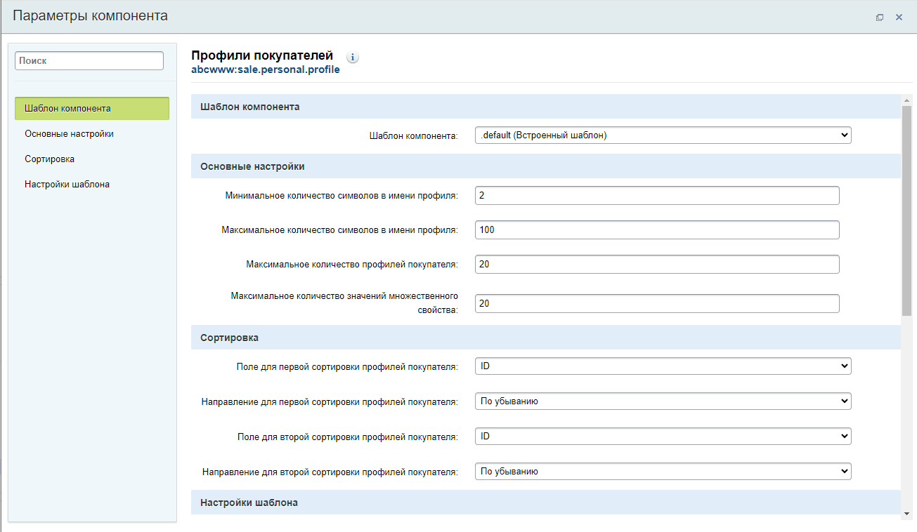
Task: Open dropdown for second sorting field
Action: pos(663,436)
